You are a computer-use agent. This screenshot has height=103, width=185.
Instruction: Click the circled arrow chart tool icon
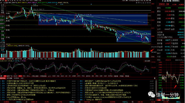point(148,2)
